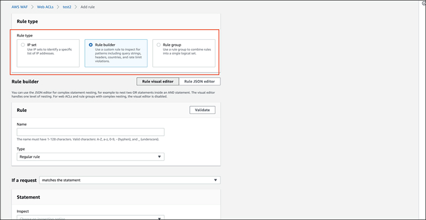Switch to Rule JSON editor tab
Screen dimensions: 426x220
[x=199, y=82]
